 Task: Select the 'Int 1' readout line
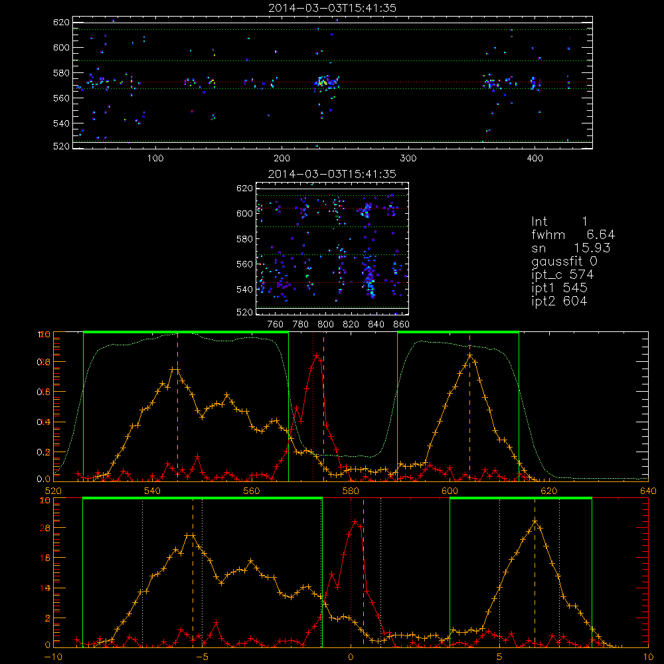559,222
